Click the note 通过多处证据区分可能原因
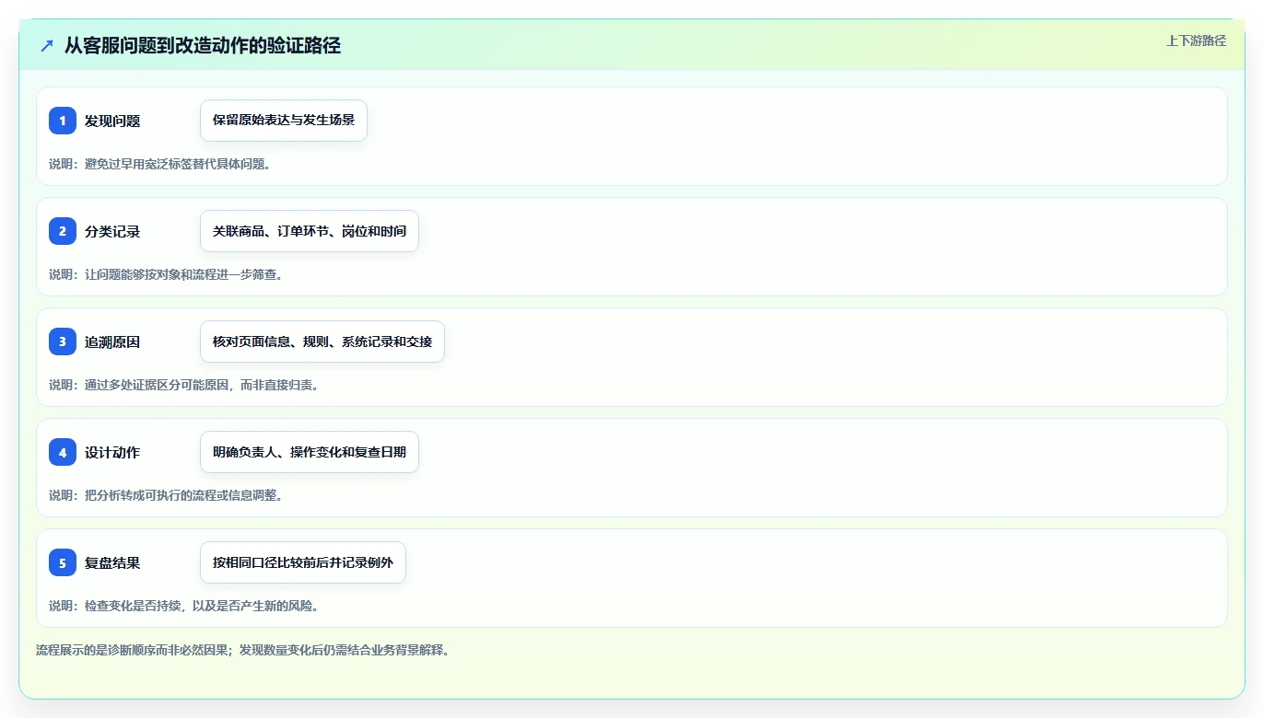Viewport: 1264px width, 718px height. [x=157, y=385]
